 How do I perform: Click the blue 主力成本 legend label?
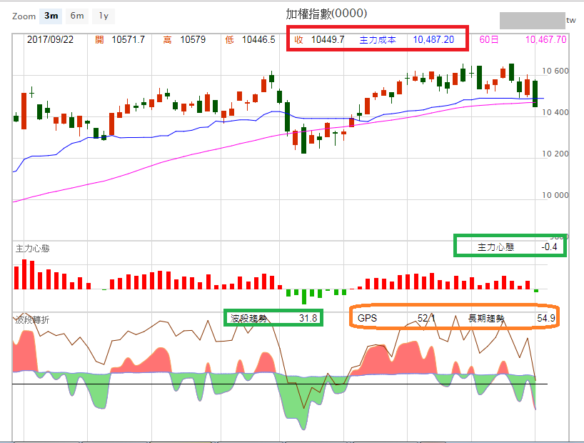point(378,40)
